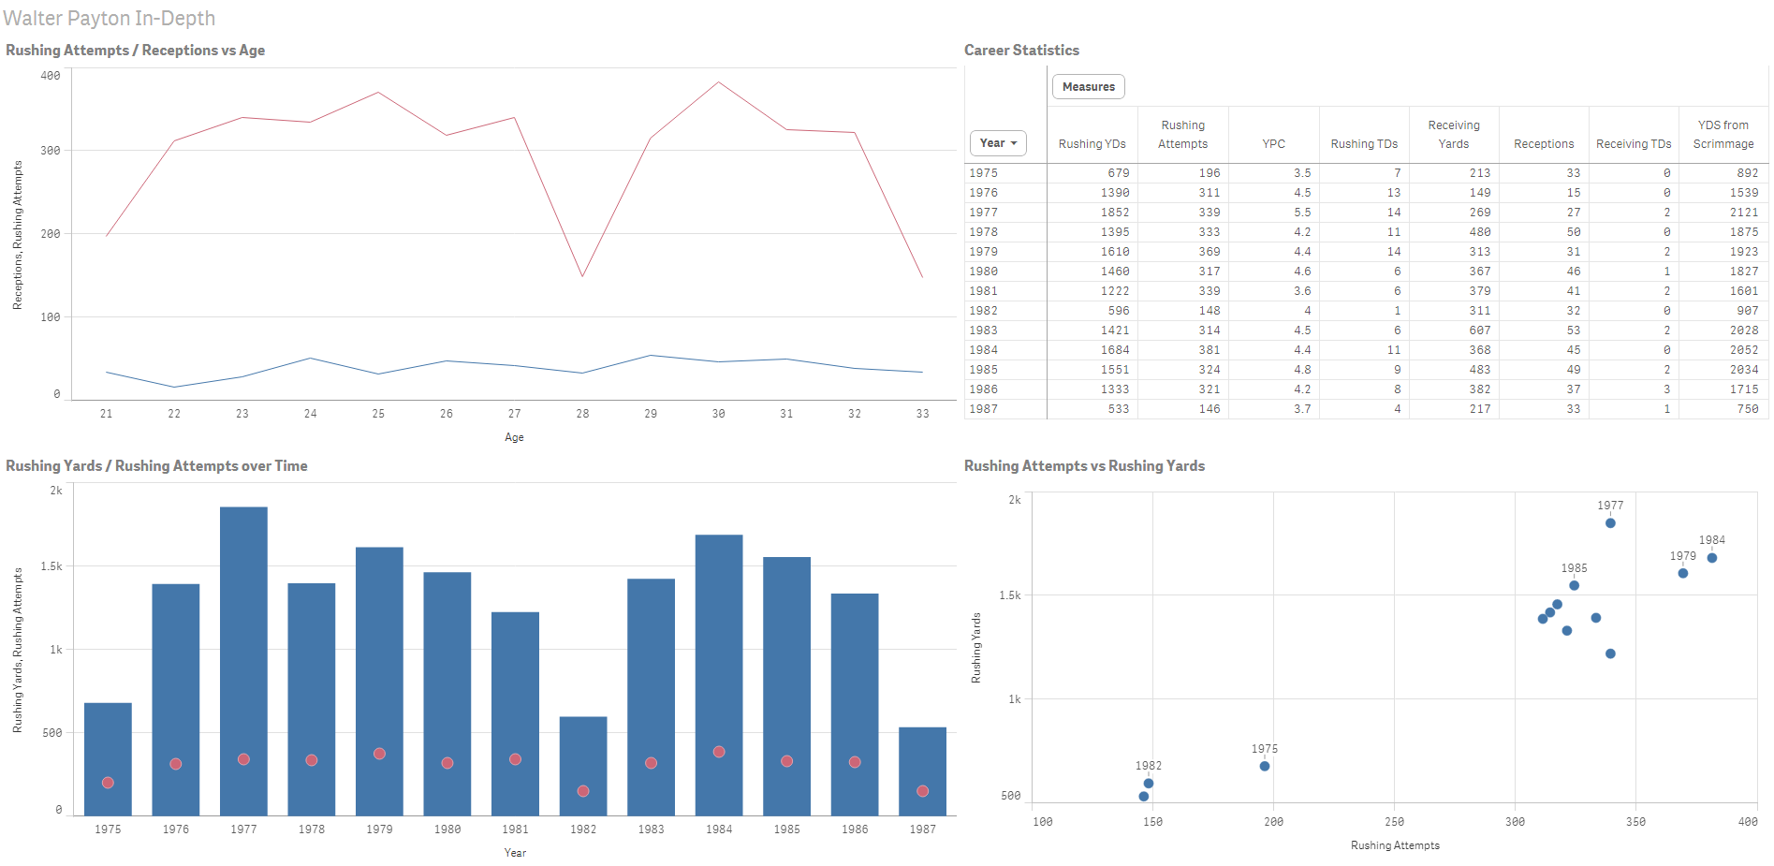Click the 1975 scatter plot point
1774x866 pixels.
[1265, 766]
